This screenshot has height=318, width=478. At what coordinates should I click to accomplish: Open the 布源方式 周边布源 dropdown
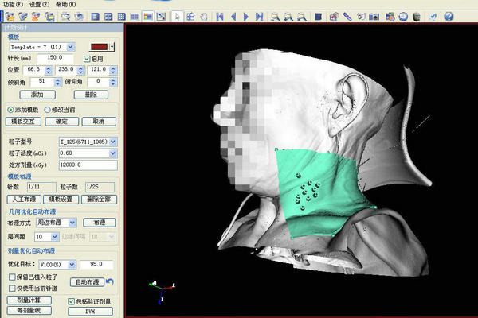point(73,223)
